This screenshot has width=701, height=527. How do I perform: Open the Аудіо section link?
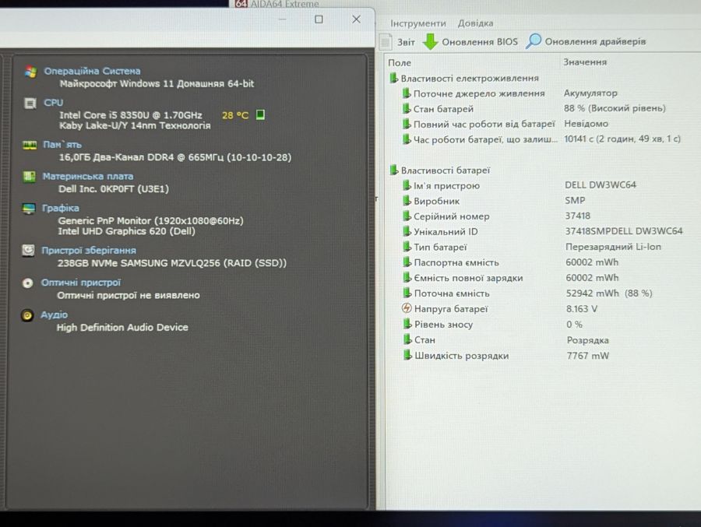[54, 314]
